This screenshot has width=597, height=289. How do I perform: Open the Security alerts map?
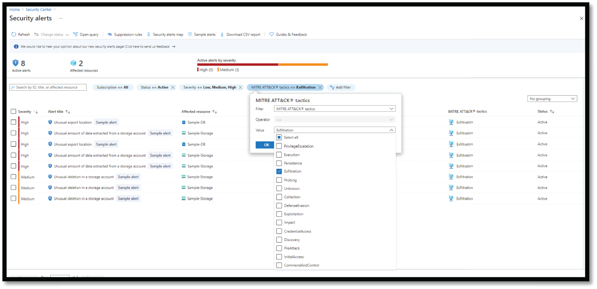coord(165,34)
